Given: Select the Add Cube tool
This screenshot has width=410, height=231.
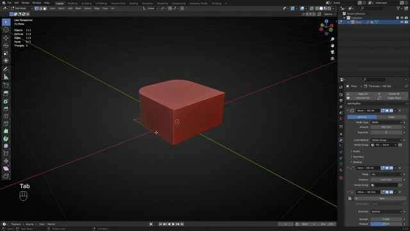Looking at the screenshot, I should tap(6, 85).
